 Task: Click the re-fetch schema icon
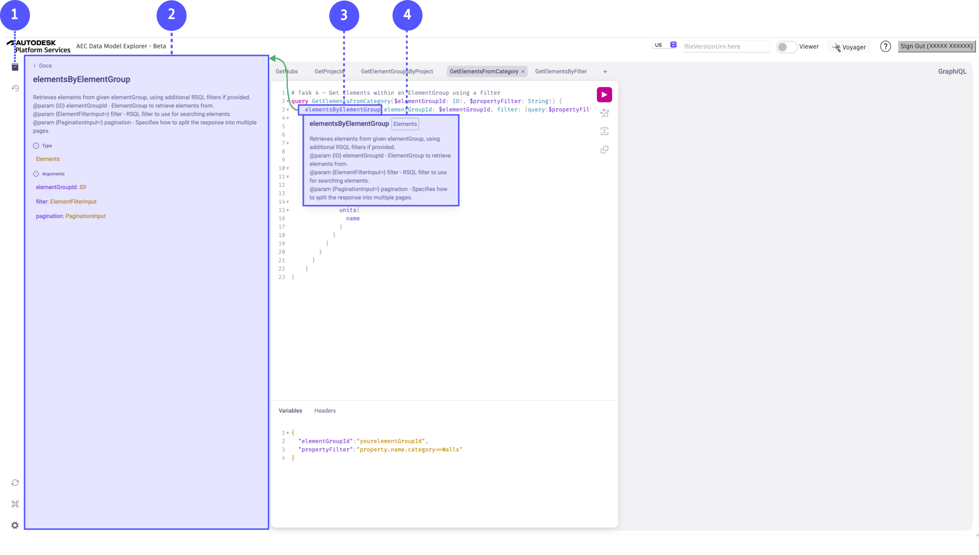pyautogui.click(x=15, y=483)
